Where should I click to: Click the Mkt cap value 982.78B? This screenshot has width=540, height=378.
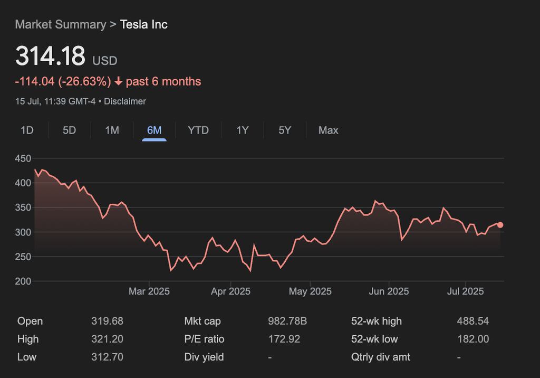pos(287,321)
